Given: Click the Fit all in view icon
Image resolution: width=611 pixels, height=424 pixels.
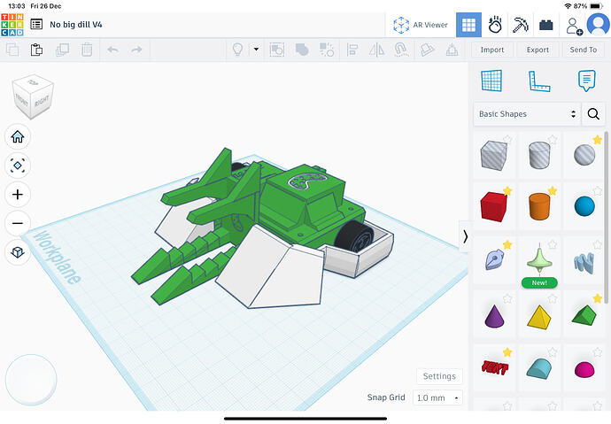Looking at the screenshot, I should [18, 166].
